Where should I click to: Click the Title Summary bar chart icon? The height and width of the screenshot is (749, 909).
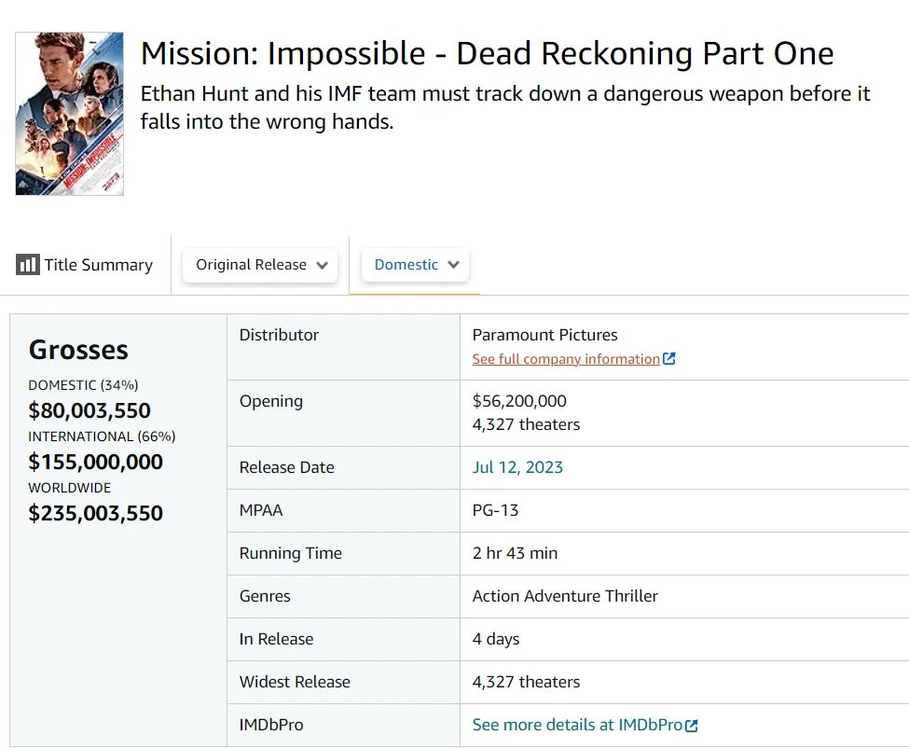point(27,265)
